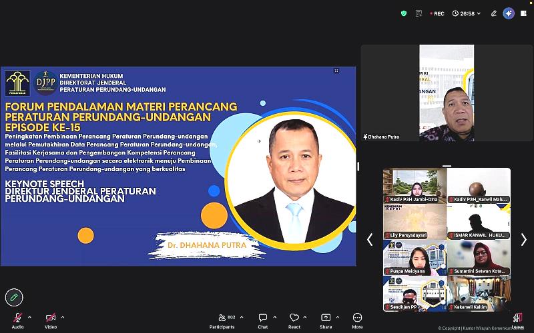Open the meeting notes icon
The height and width of the screenshot is (333, 534).
[x=419, y=13]
